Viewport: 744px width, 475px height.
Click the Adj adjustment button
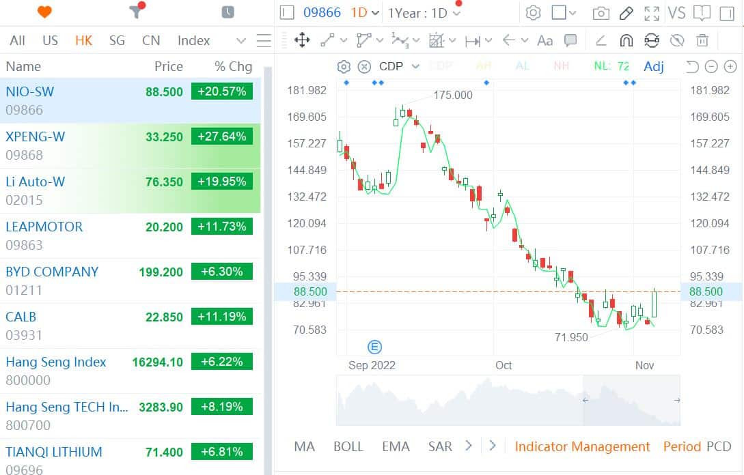pyautogui.click(x=653, y=66)
